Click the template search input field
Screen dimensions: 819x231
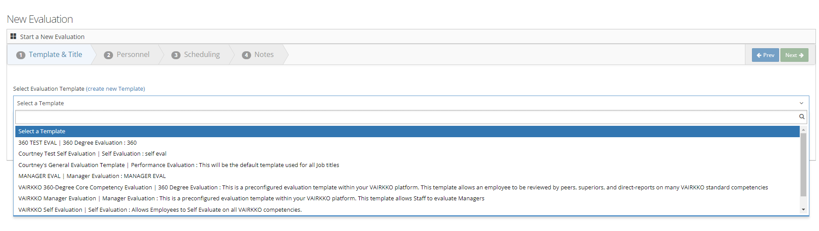[405, 117]
